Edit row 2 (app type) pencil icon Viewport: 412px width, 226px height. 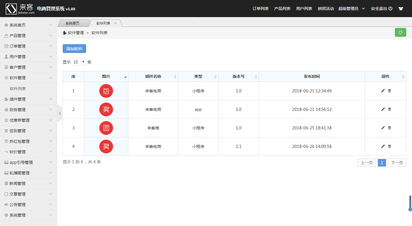click(383, 109)
